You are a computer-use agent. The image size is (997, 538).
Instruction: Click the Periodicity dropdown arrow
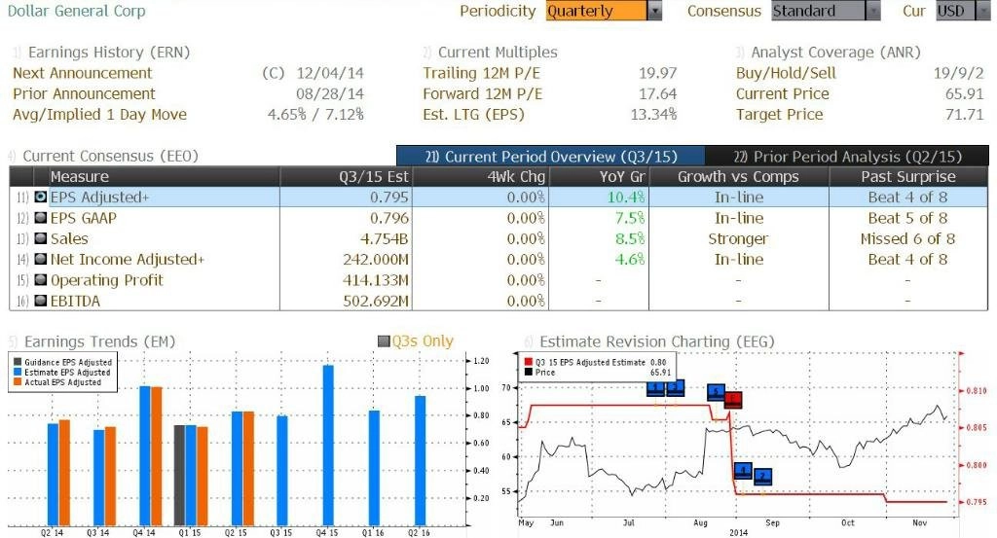tap(654, 11)
